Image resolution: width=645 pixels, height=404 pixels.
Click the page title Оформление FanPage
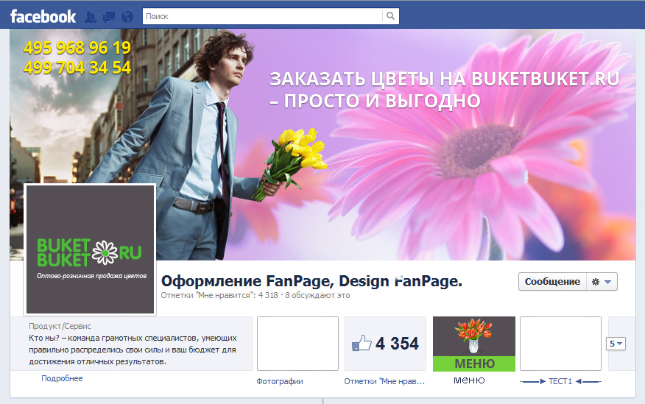click(x=311, y=281)
